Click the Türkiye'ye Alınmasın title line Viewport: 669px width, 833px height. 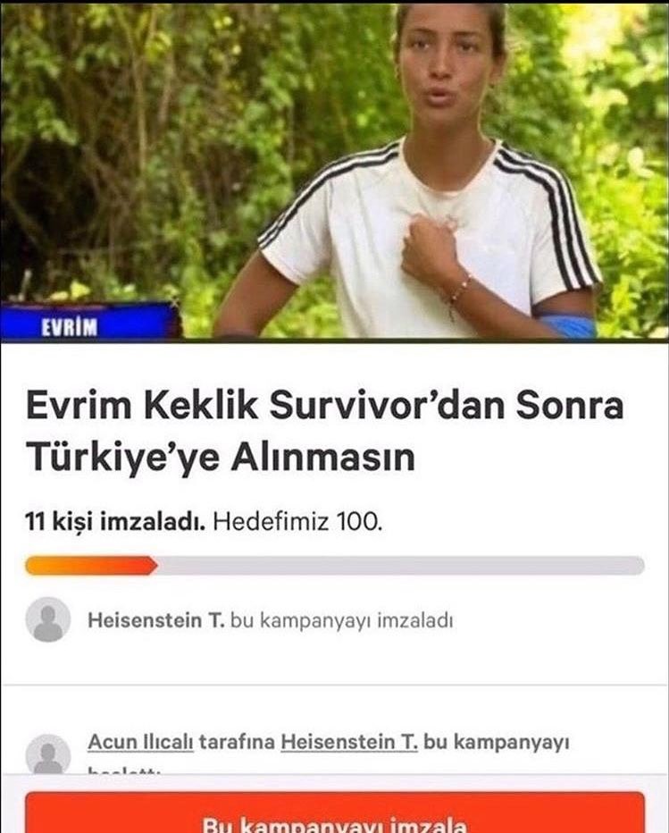tap(220, 457)
